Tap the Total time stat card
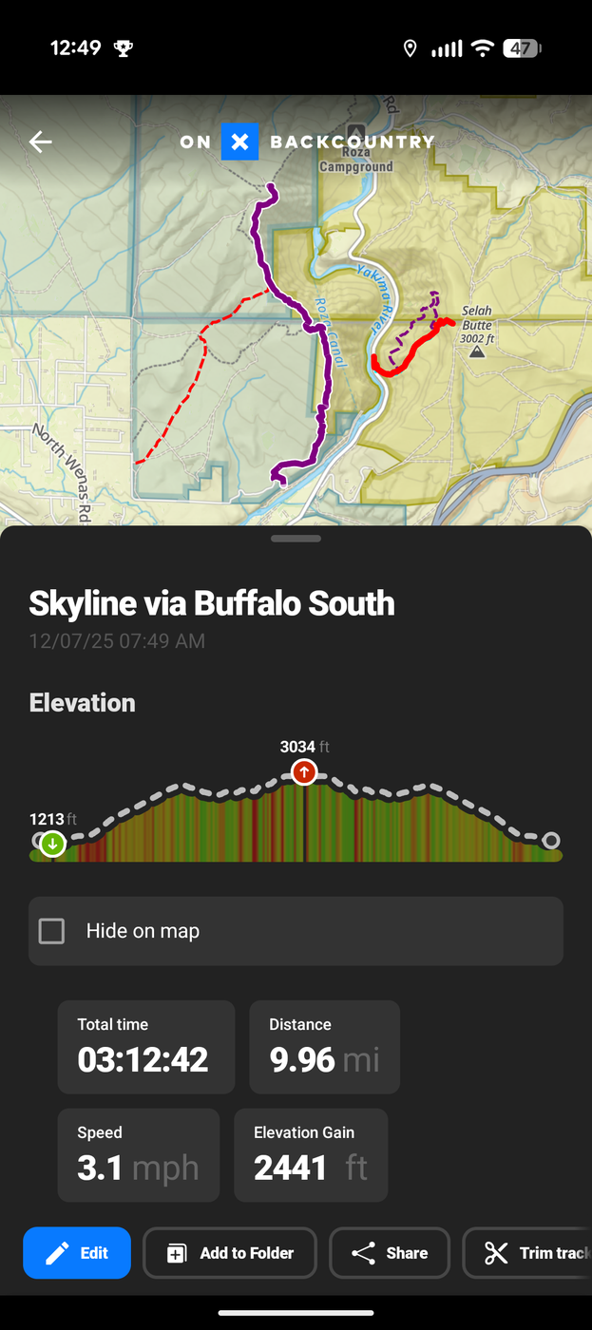Viewport: 592px width, 1330px height. coord(145,1047)
